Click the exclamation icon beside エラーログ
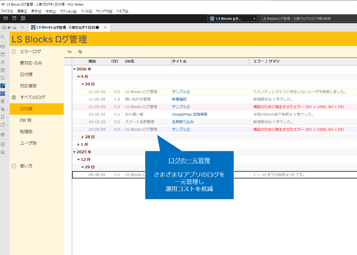 click(x=14, y=52)
